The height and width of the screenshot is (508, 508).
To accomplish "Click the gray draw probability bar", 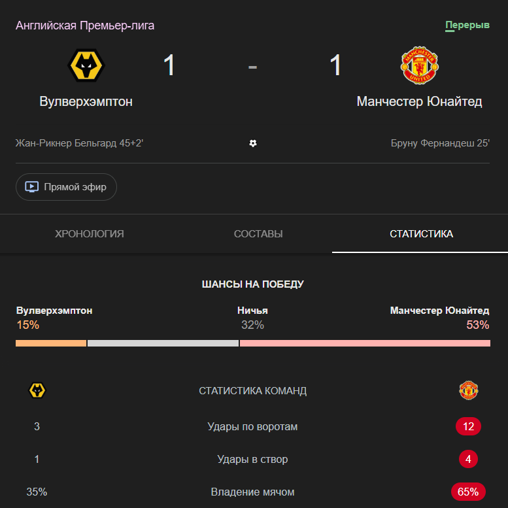I will click(163, 343).
